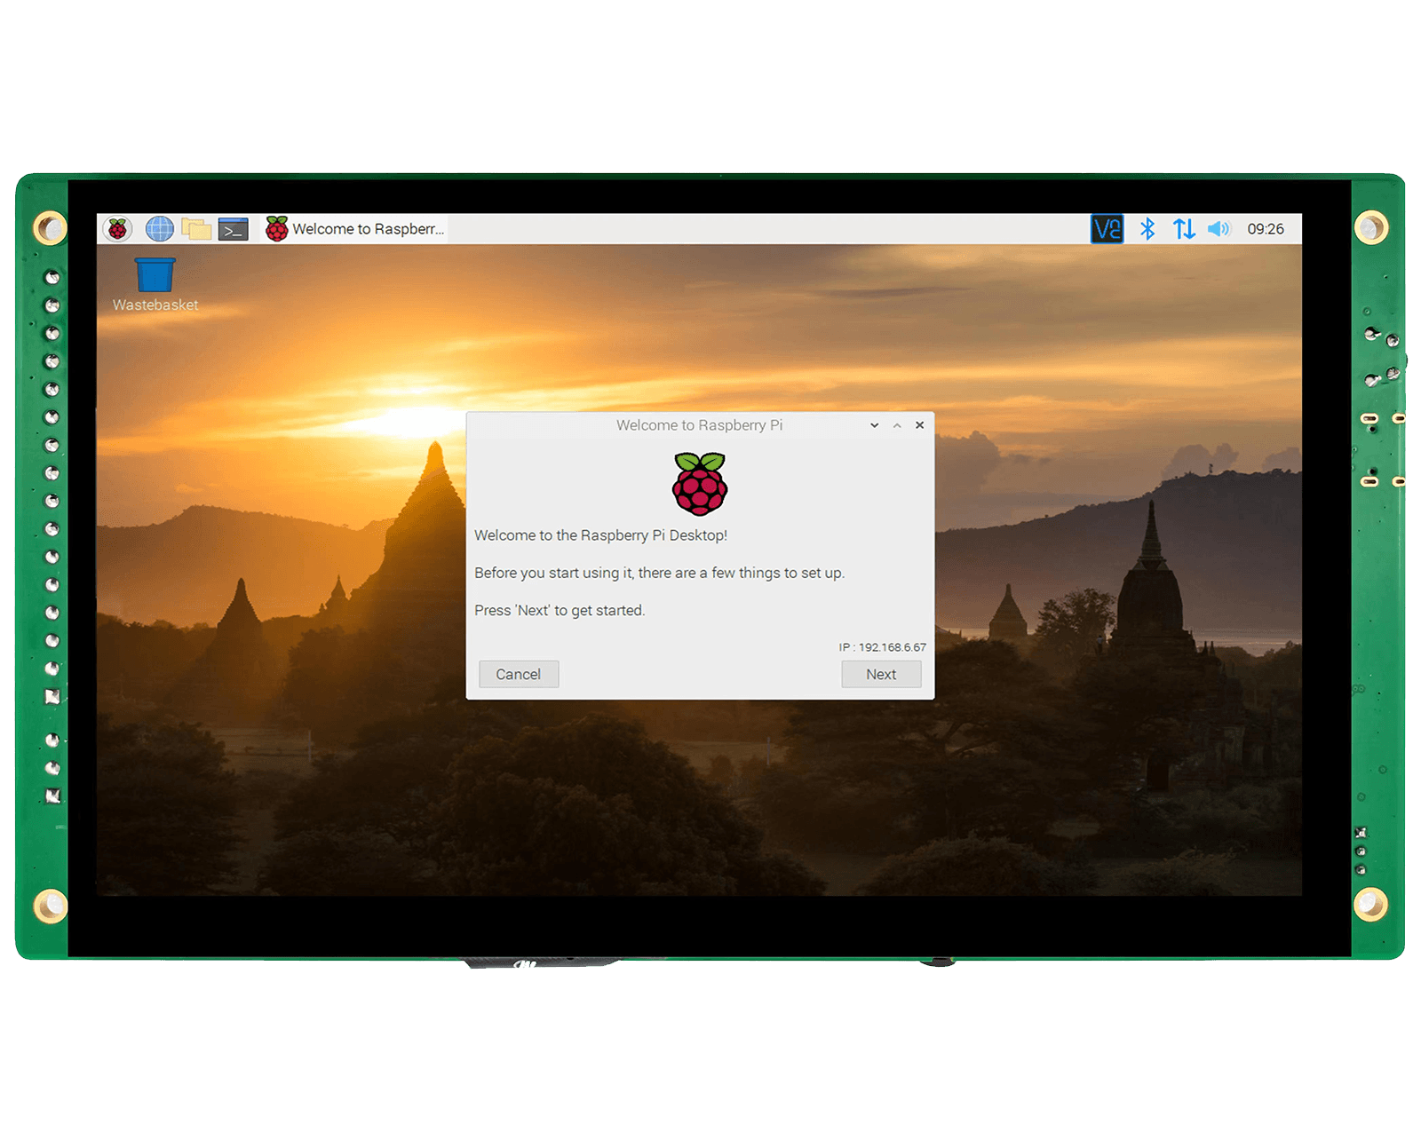1421x1140 pixels.
Task: Select the Welcome to Raspberr... taskbar entry
Action: 355,229
